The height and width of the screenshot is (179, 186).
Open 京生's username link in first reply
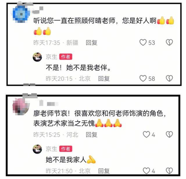coord(51,57)
